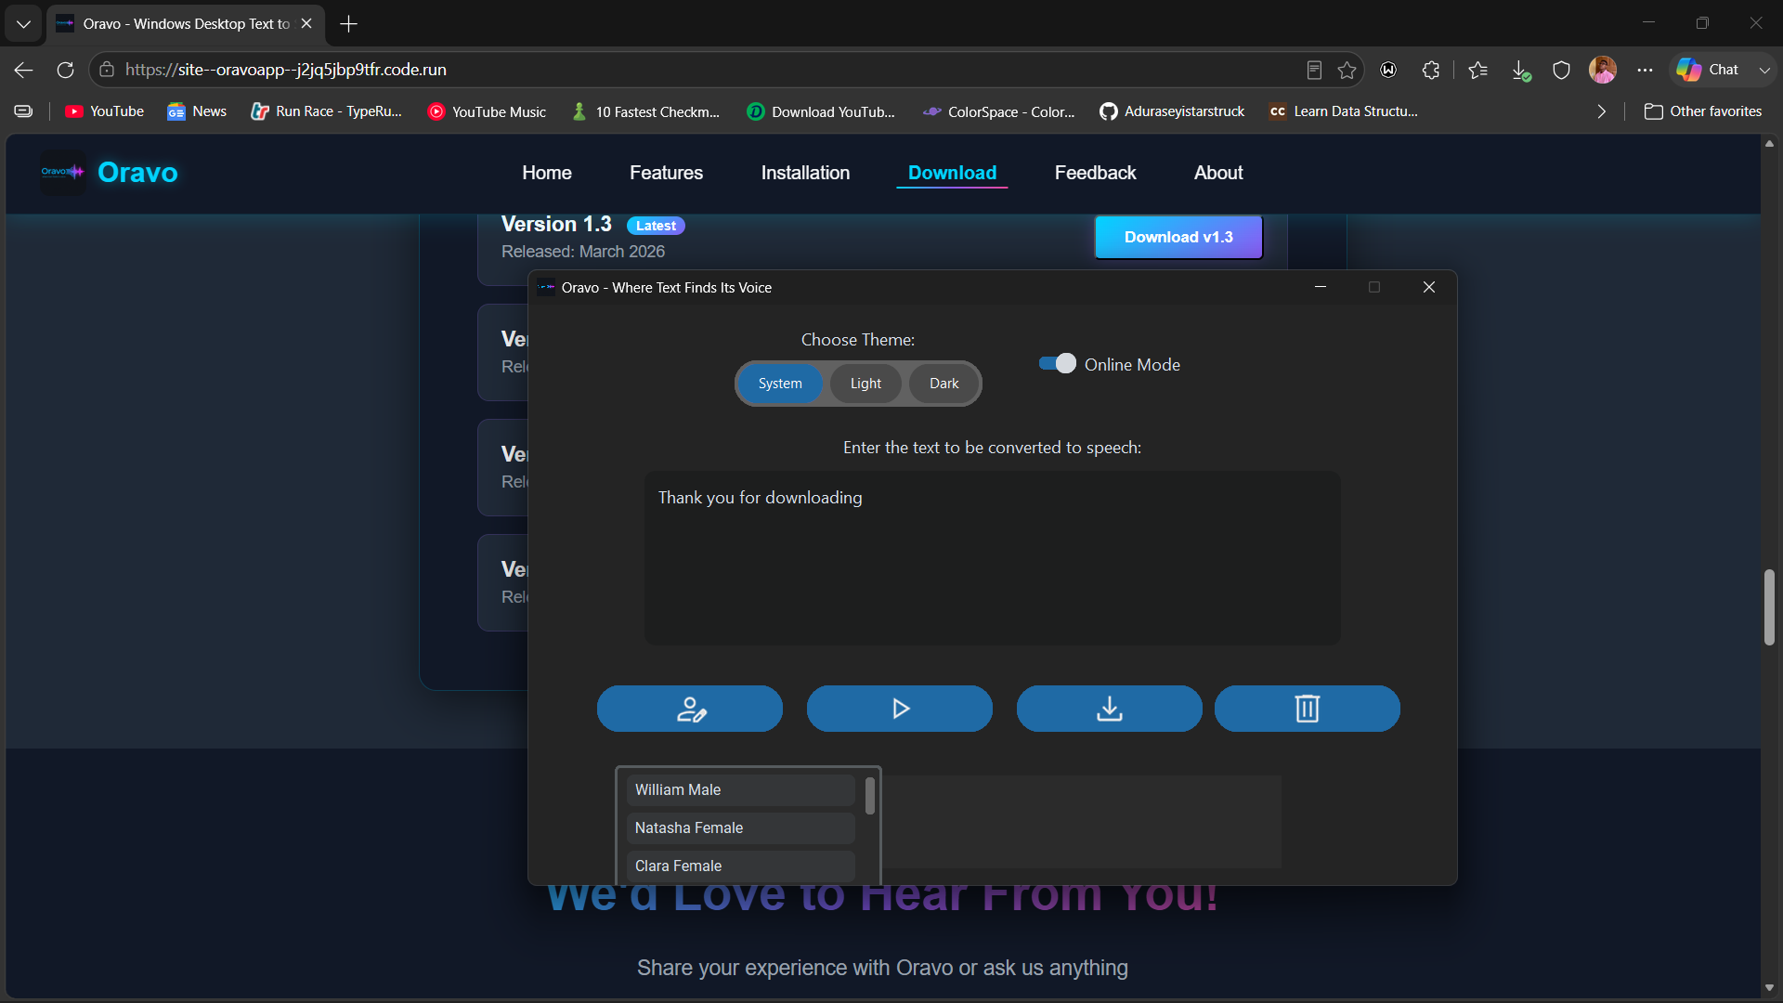
Task: Refresh the browser page
Action: pos(65,70)
